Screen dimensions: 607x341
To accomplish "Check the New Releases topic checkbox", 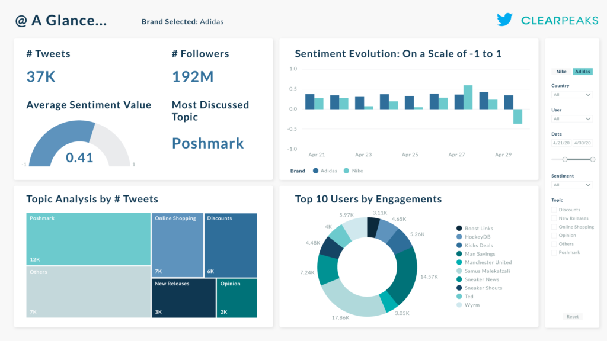I will tap(554, 218).
